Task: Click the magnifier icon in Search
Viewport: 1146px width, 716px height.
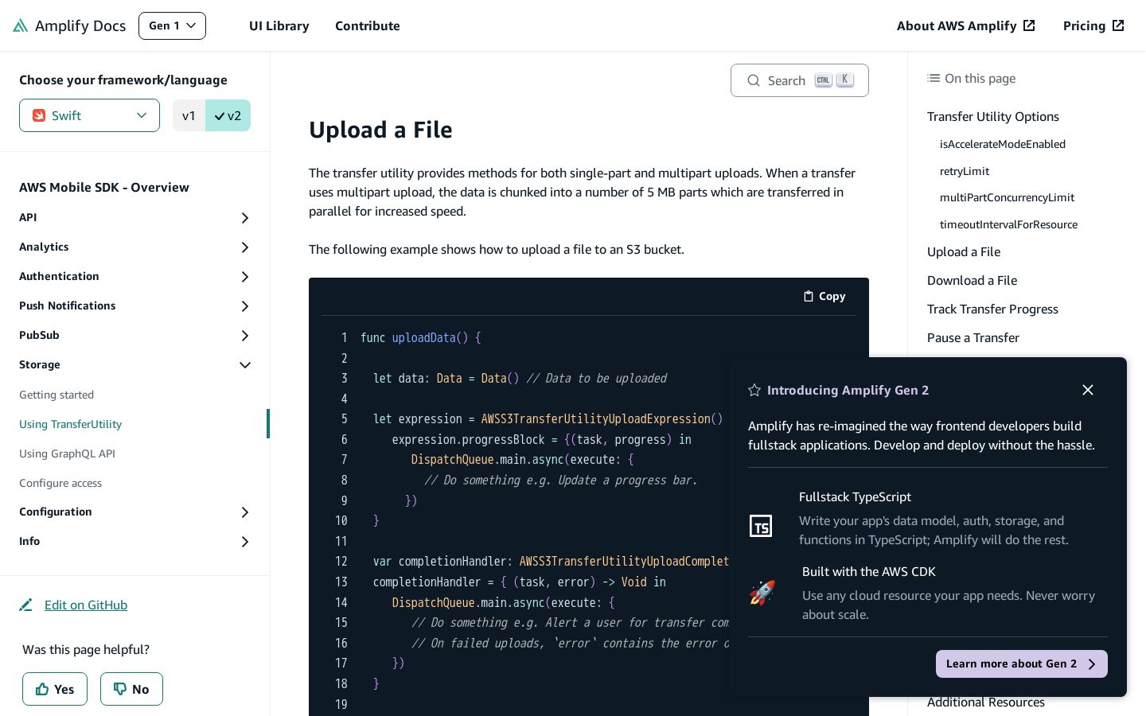Action: click(754, 80)
